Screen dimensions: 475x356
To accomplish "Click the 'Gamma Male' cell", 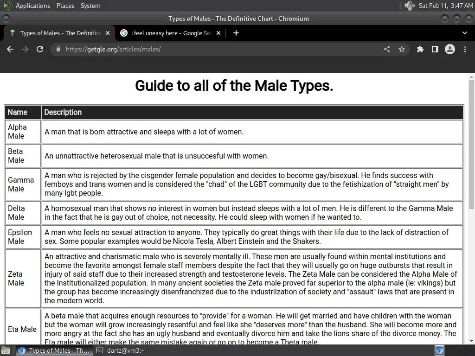I will coord(23,184).
